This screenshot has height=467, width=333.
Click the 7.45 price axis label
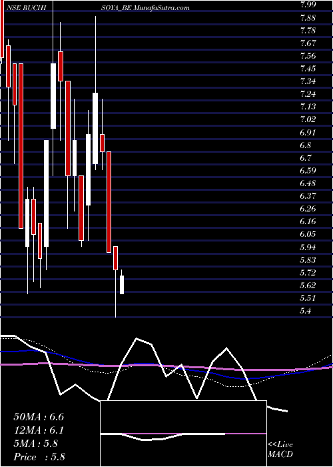[x=308, y=69]
